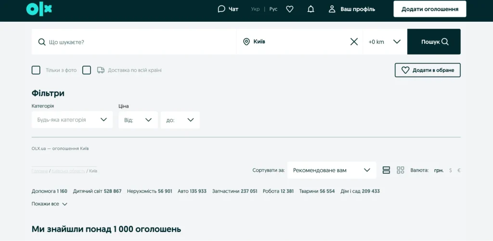
Task: Click the Київ location field
Action: tap(299, 42)
